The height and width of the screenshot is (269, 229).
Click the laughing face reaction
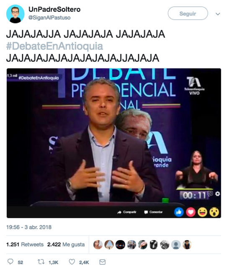pyautogui.click(x=203, y=212)
